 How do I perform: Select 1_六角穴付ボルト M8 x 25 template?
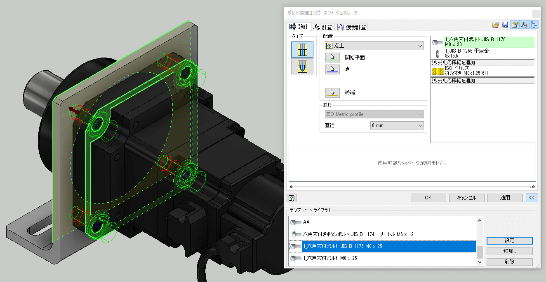click(x=382, y=258)
